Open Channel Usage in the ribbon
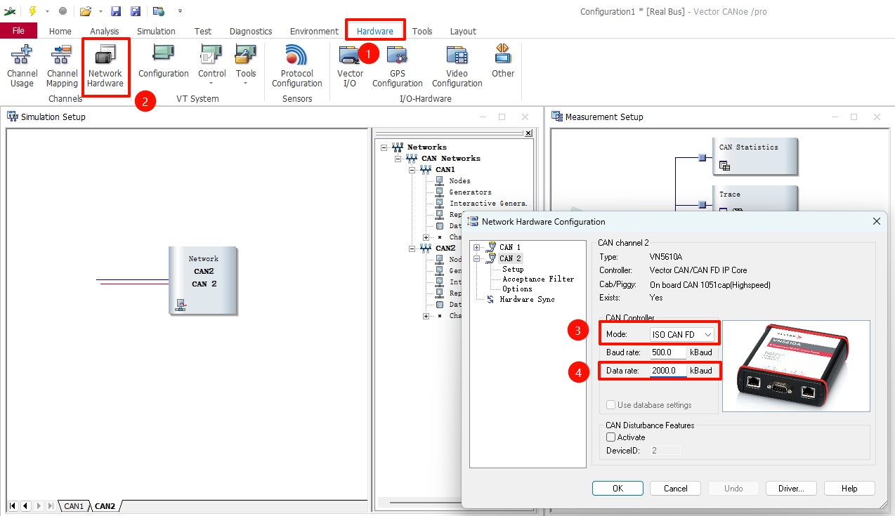 coord(22,65)
